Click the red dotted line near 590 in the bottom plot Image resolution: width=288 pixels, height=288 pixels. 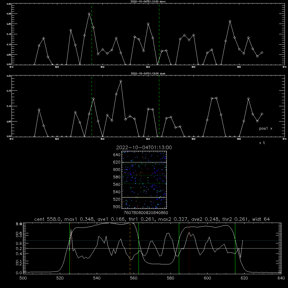click(189, 248)
